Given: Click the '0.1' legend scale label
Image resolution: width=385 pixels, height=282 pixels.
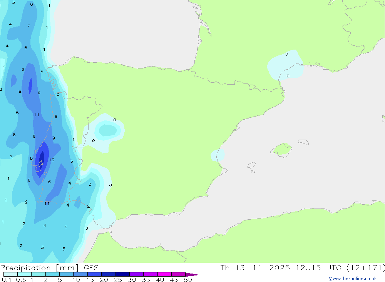Looking at the screenshot, I should click(7, 280).
